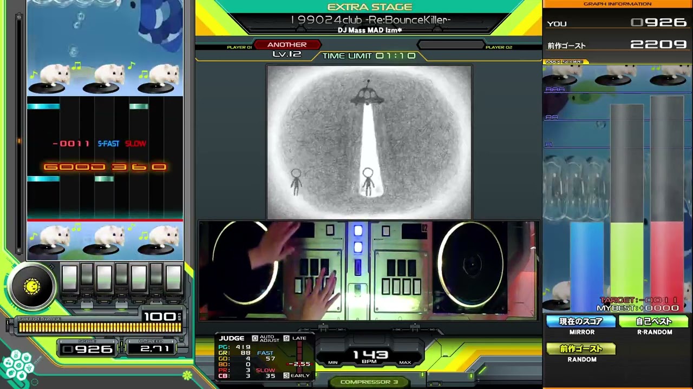Viewport: 693px width, 389px height.
Task: Click the S-FAST timing label
Action: [x=108, y=144]
